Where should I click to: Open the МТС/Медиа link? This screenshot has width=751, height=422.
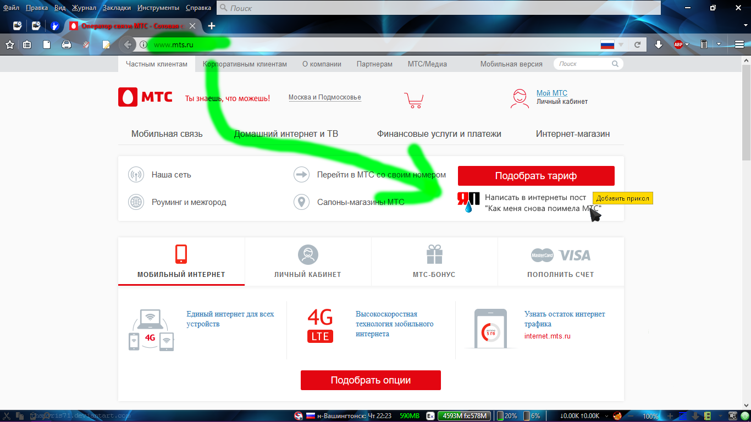tap(427, 64)
